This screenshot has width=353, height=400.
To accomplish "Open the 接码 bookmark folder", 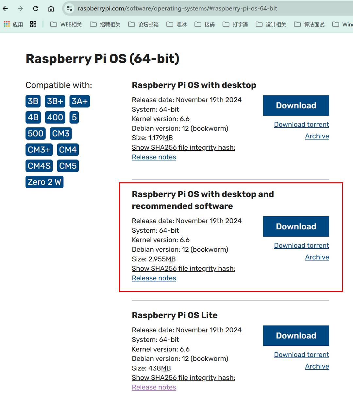I will pos(205,24).
